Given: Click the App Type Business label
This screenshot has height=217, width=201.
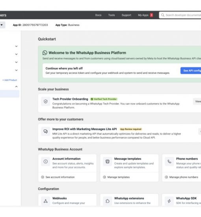Looking at the screenshot, I should [67, 25].
